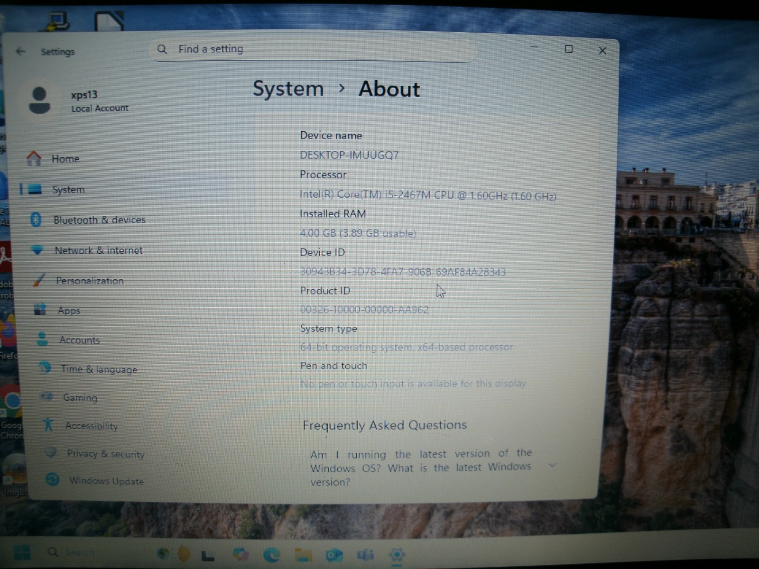This screenshot has width=759, height=569.
Task: Launch Microsoft Edge from the taskbar
Action: [x=272, y=555]
